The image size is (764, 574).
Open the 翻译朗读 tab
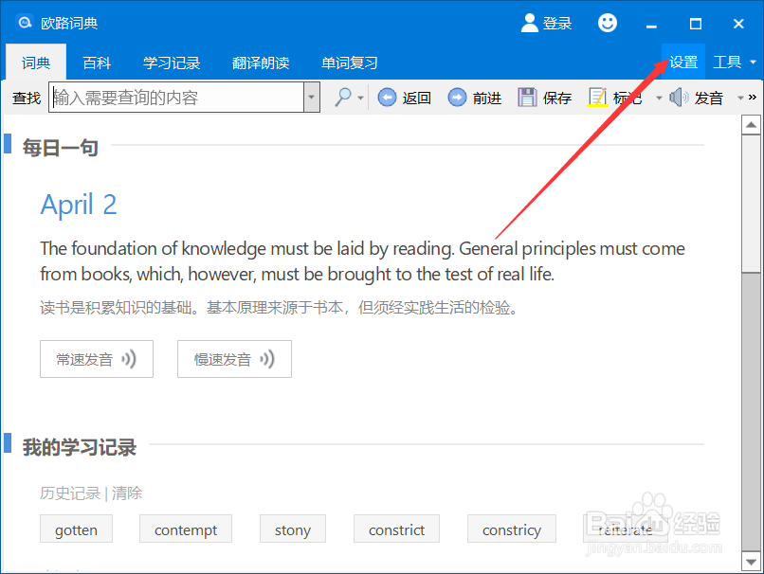point(261,63)
